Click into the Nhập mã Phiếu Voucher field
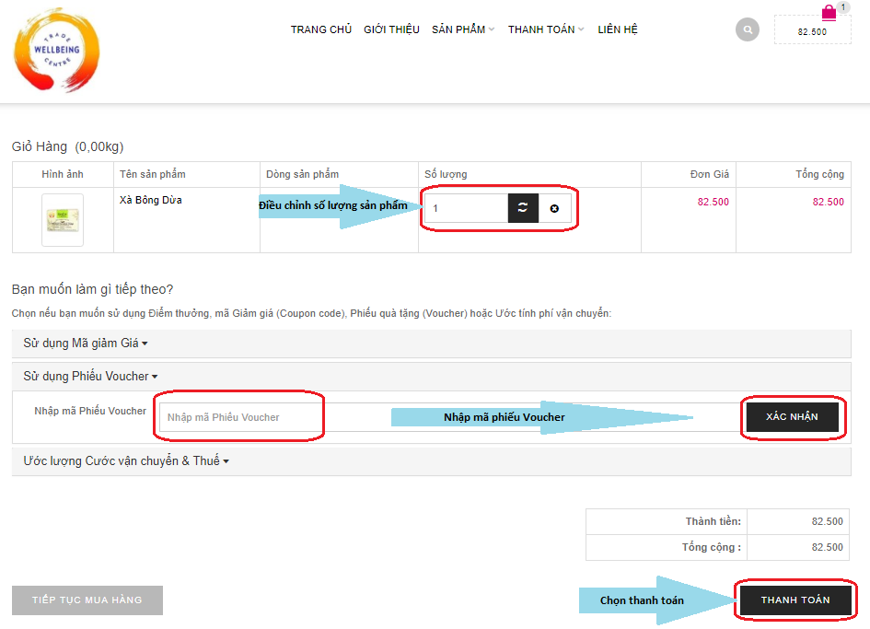The image size is (870, 629). pos(241,417)
